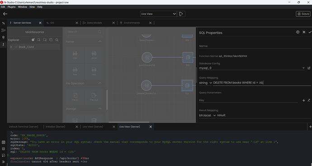The height and width of the screenshot is (166, 312).
Task: Switch to the Data Models tab
Action: 99,23
